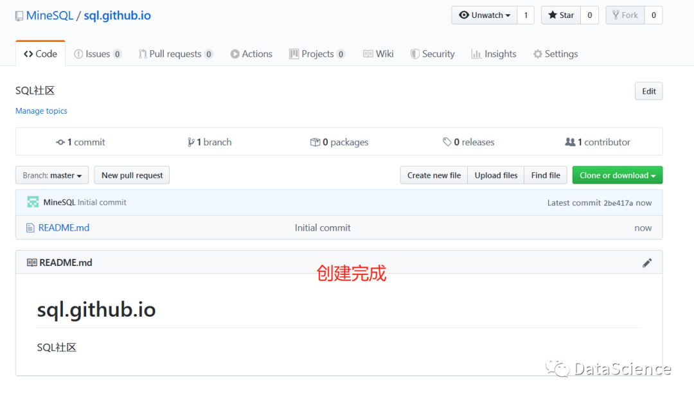The image size is (694, 397).
Task: View the 1 branch list
Action: (209, 142)
